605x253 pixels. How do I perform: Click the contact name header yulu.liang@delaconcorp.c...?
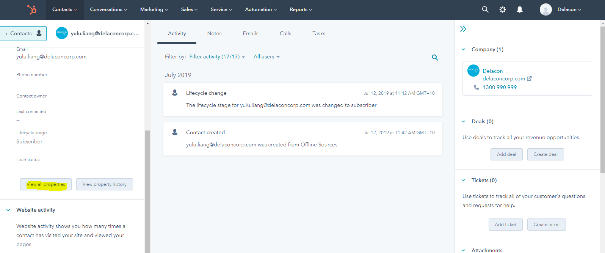(105, 33)
